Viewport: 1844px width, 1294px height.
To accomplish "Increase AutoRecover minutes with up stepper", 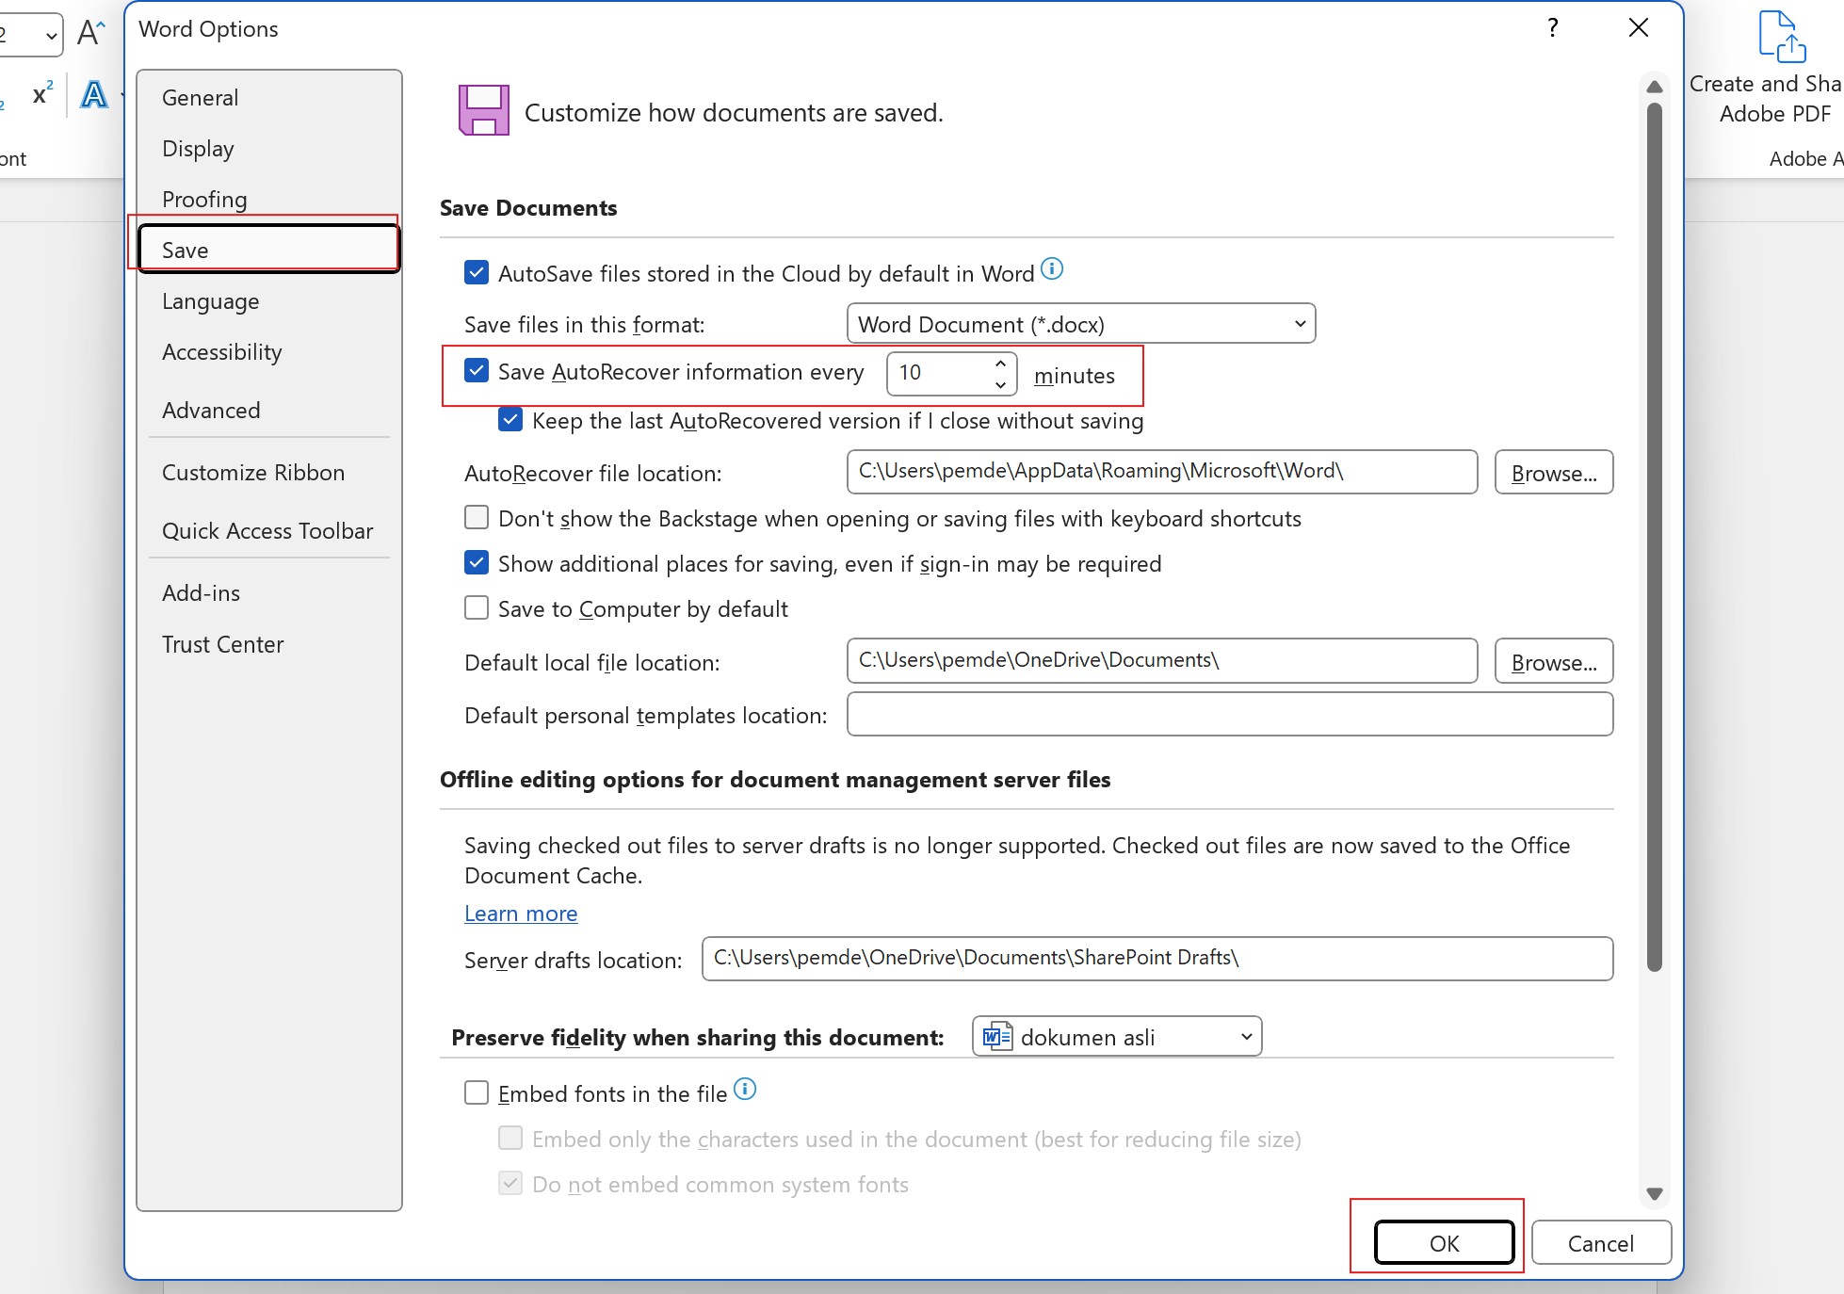I will (1000, 364).
